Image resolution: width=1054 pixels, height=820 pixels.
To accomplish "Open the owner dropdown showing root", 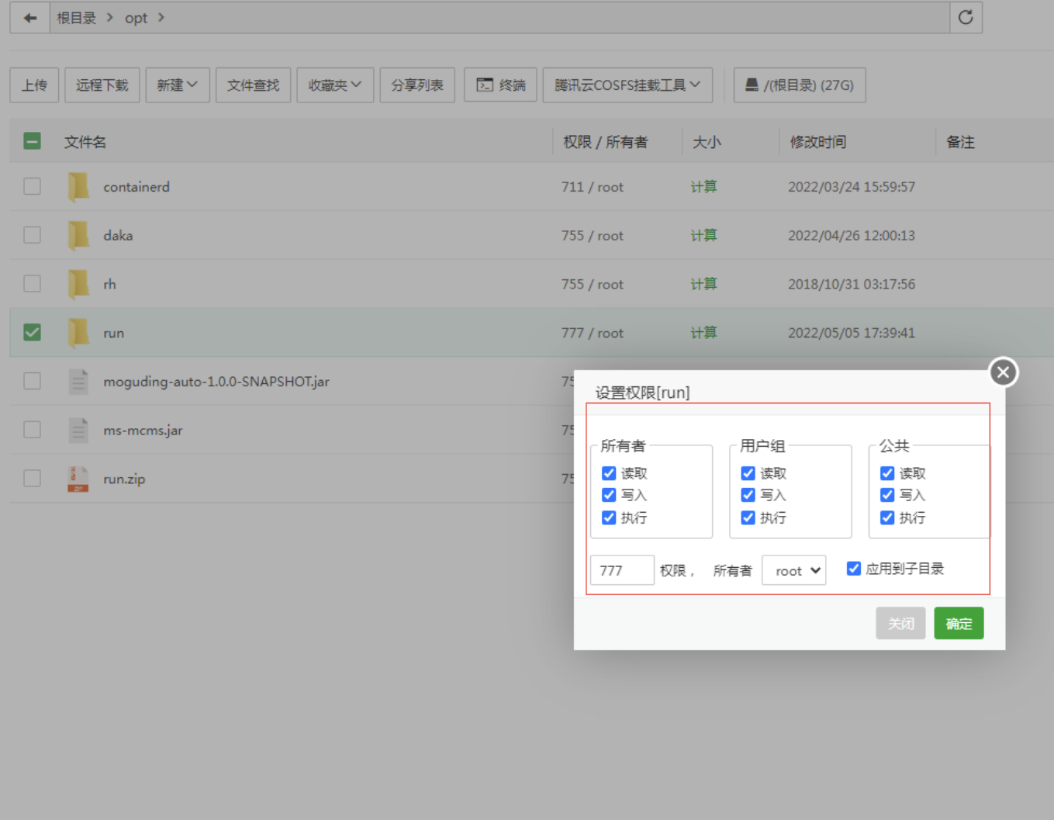I will pos(794,571).
